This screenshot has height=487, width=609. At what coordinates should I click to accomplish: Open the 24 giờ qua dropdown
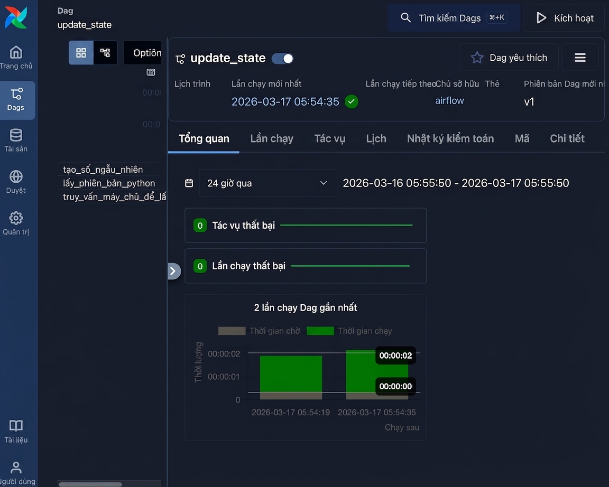[x=268, y=183]
